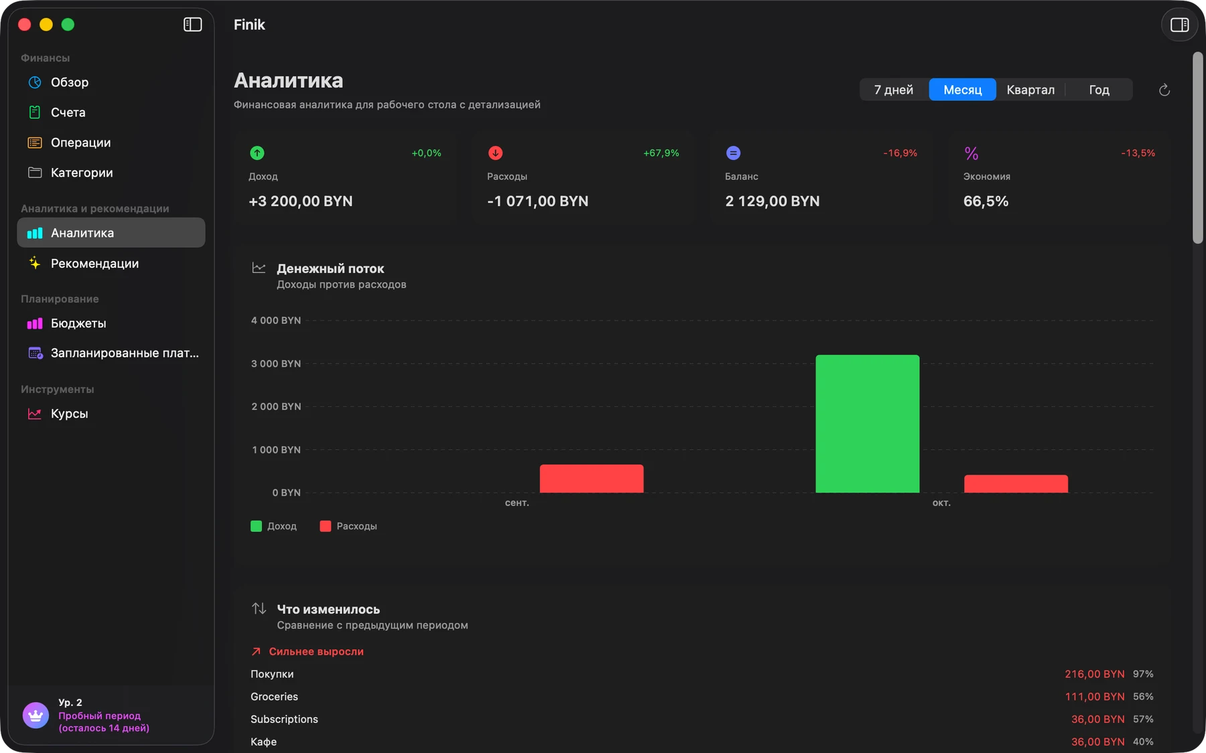The width and height of the screenshot is (1206, 753).
Task: Select the Subscriptions change row
Action: [702, 720]
